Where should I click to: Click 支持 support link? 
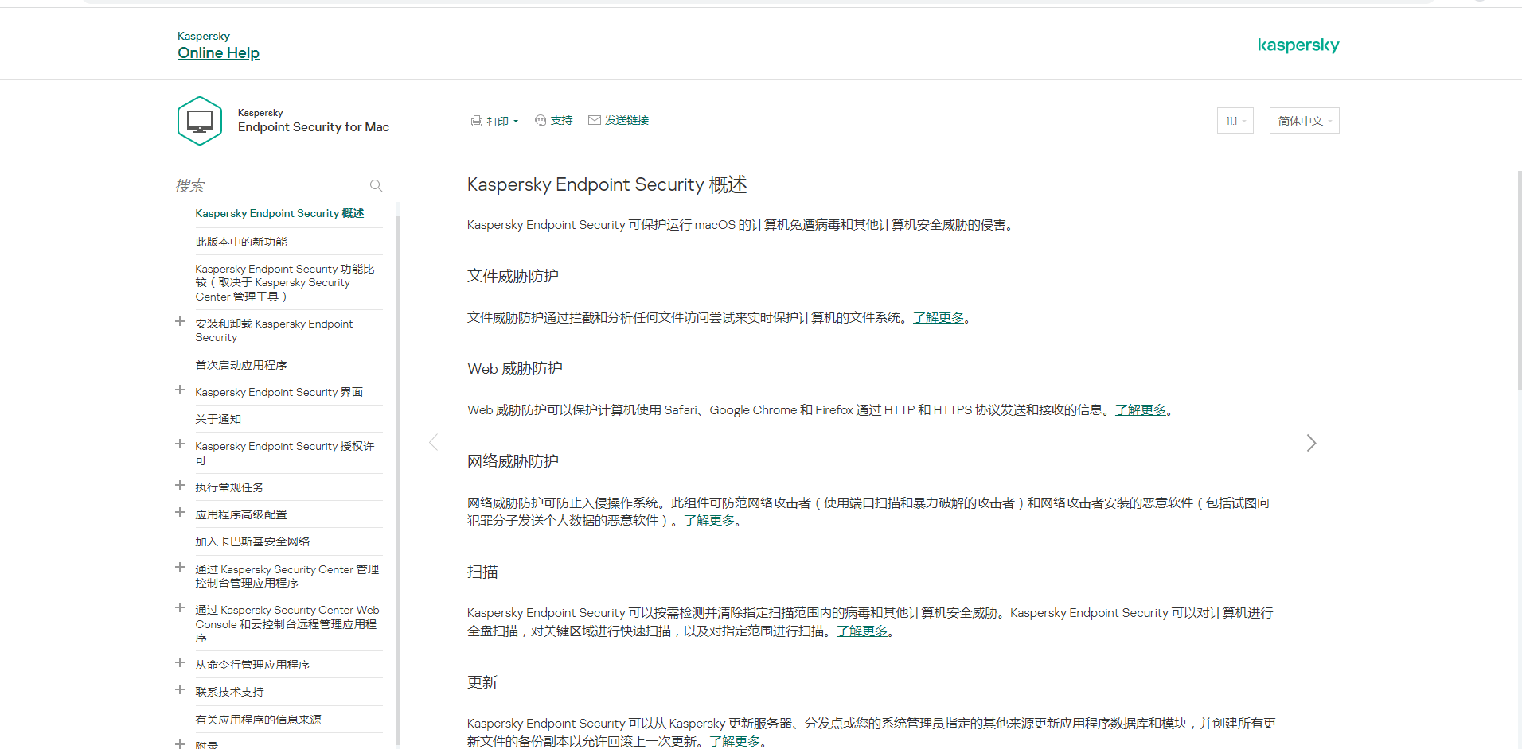click(x=561, y=120)
